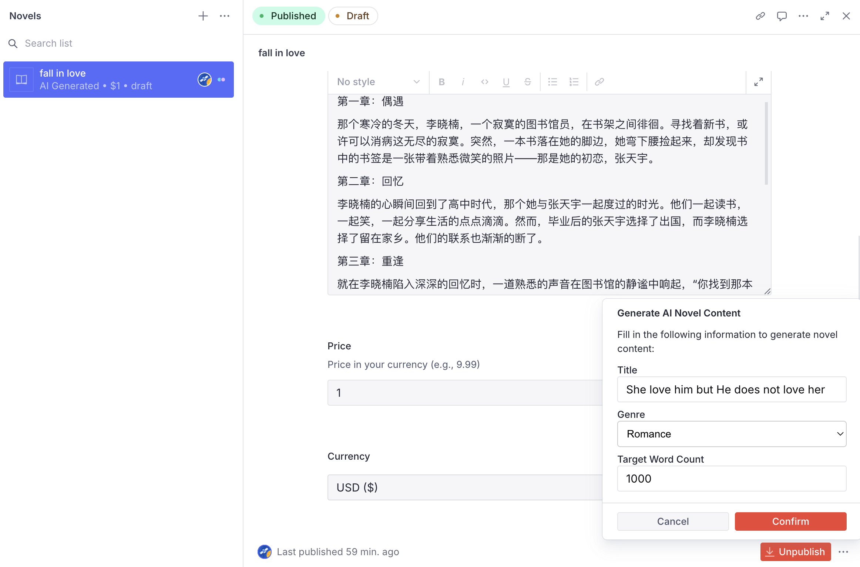Open the Genre Romance dropdown
This screenshot has width=860, height=567.
731,434
